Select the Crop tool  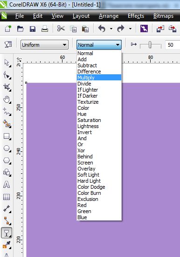[7, 87]
